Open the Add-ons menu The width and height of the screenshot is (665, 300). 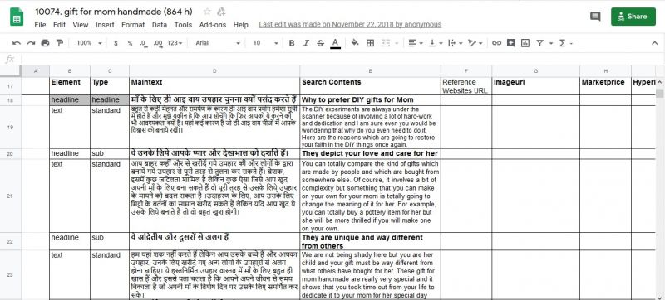click(213, 25)
